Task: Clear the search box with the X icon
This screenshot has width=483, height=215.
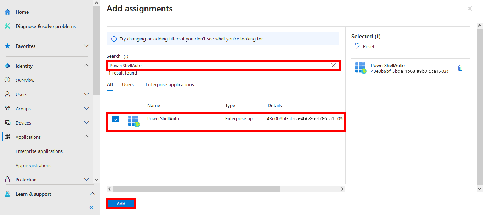Action: pyautogui.click(x=333, y=65)
